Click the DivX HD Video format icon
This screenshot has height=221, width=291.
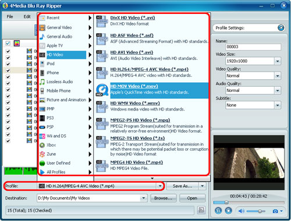tap(102, 22)
